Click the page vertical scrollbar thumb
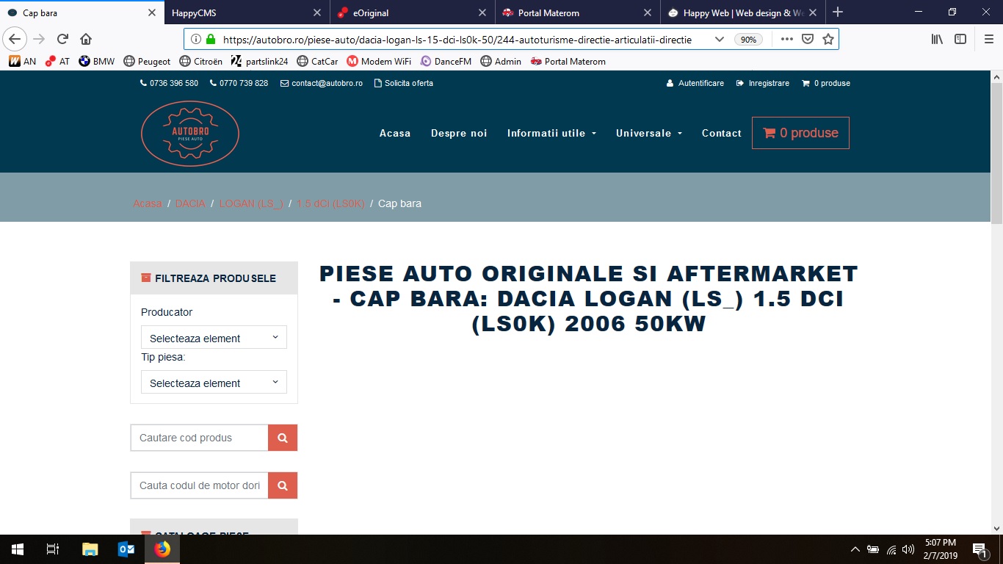The height and width of the screenshot is (564, 1003). pos(996,153)
